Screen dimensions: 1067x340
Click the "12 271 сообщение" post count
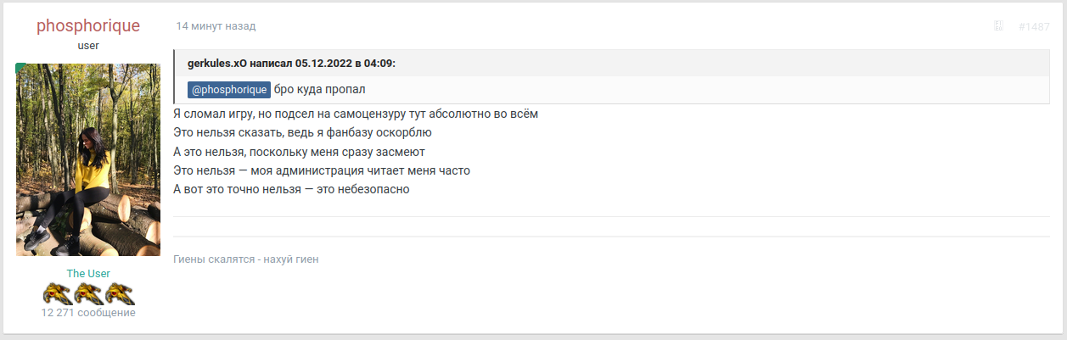88,312
